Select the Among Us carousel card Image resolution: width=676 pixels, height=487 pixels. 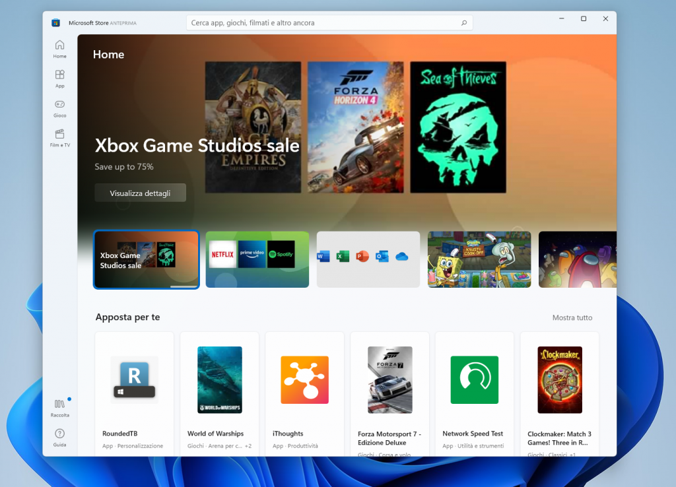pyautogui.click(x=578, y=259)
